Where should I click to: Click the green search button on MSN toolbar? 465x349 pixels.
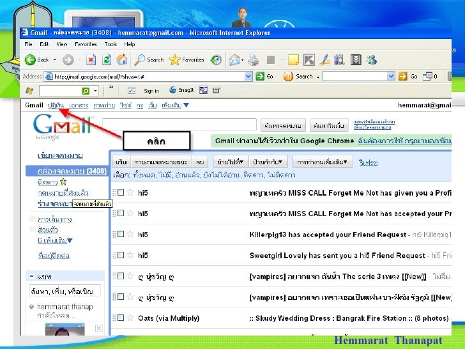pos(86,91)
